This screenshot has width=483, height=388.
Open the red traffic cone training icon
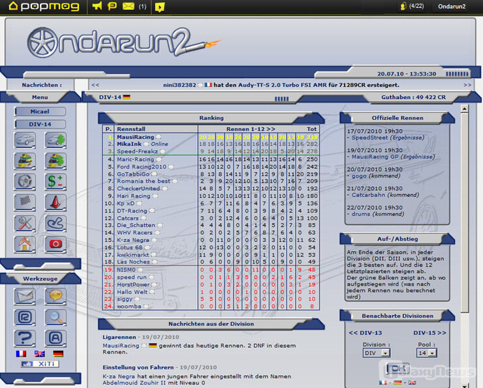click(x=55, y=202)
